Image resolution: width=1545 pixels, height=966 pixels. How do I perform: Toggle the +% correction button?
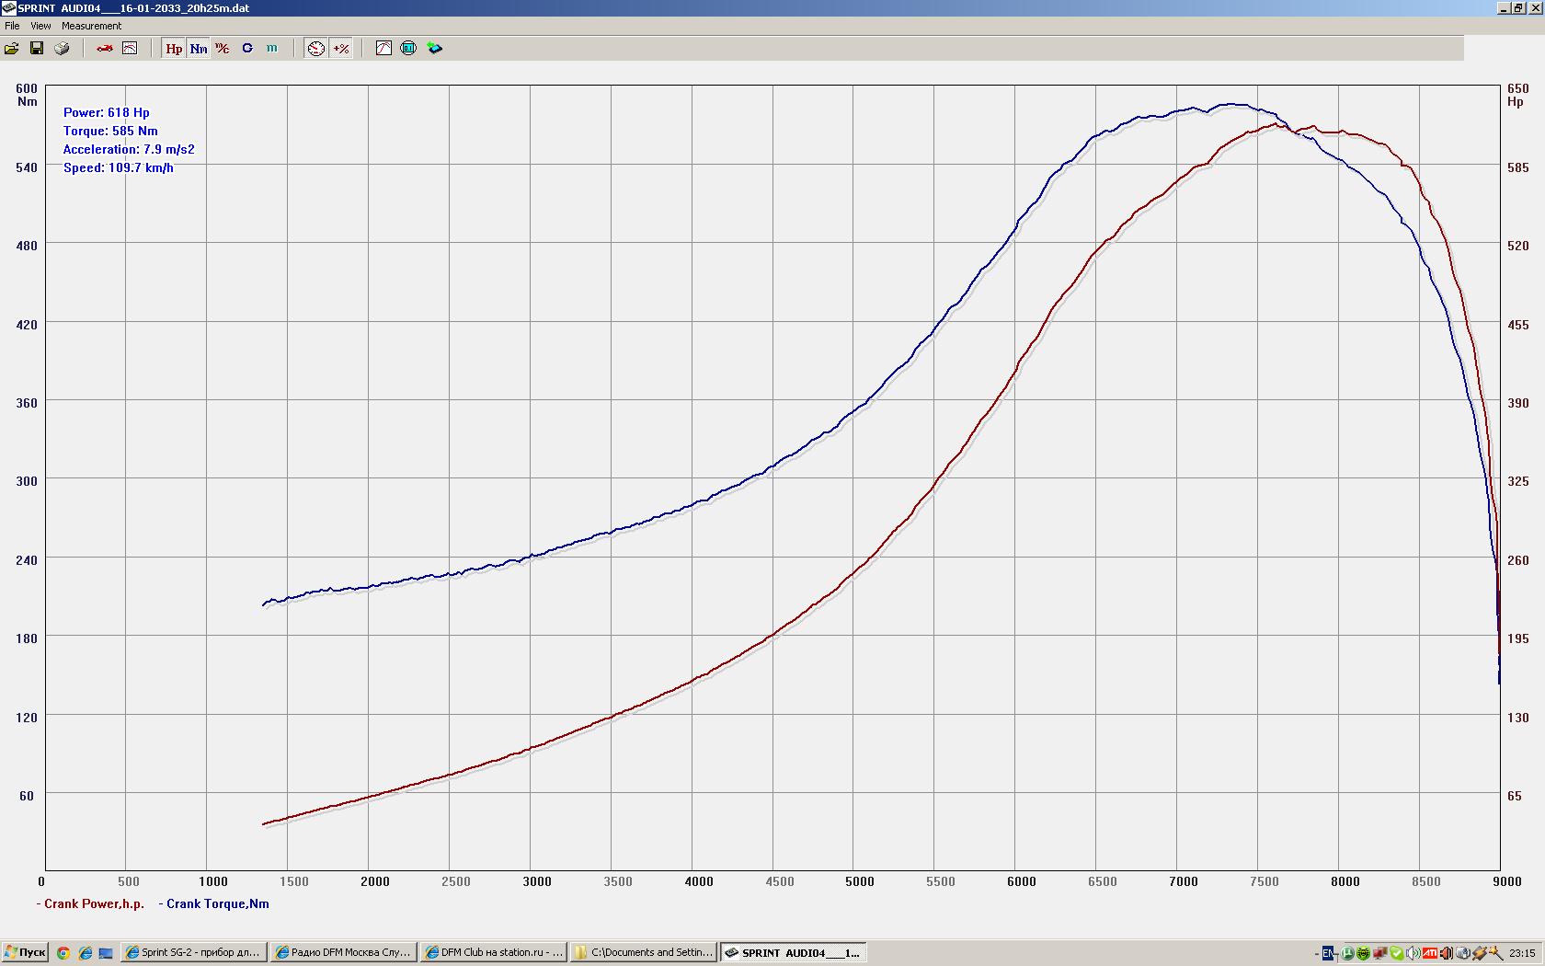coord(341,48)
